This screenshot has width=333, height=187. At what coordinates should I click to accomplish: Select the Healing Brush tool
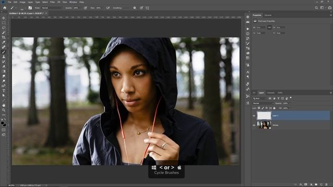pos(4,47)
